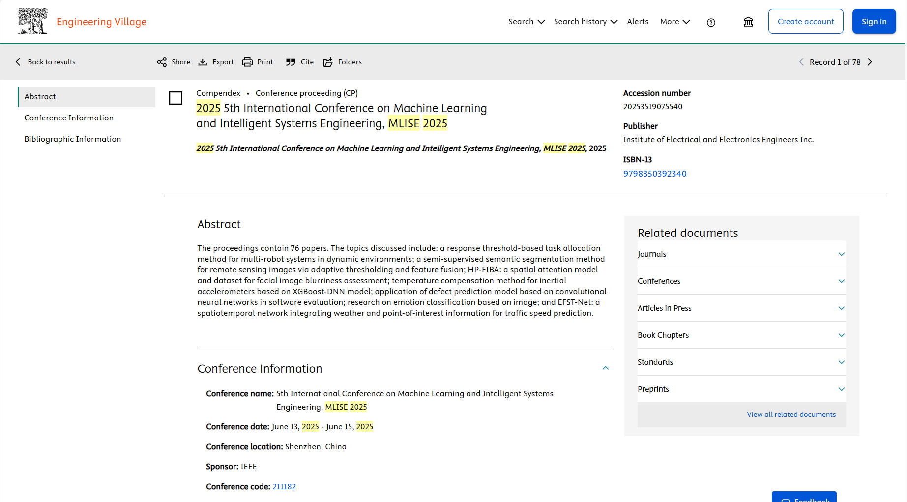
Task: Open the Search dropdown menu
Action: [x=526, y=22]
